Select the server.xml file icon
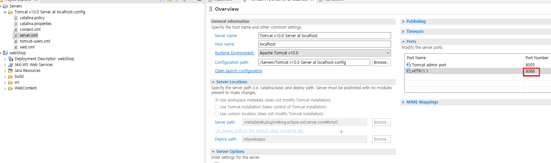 point(16,35)
